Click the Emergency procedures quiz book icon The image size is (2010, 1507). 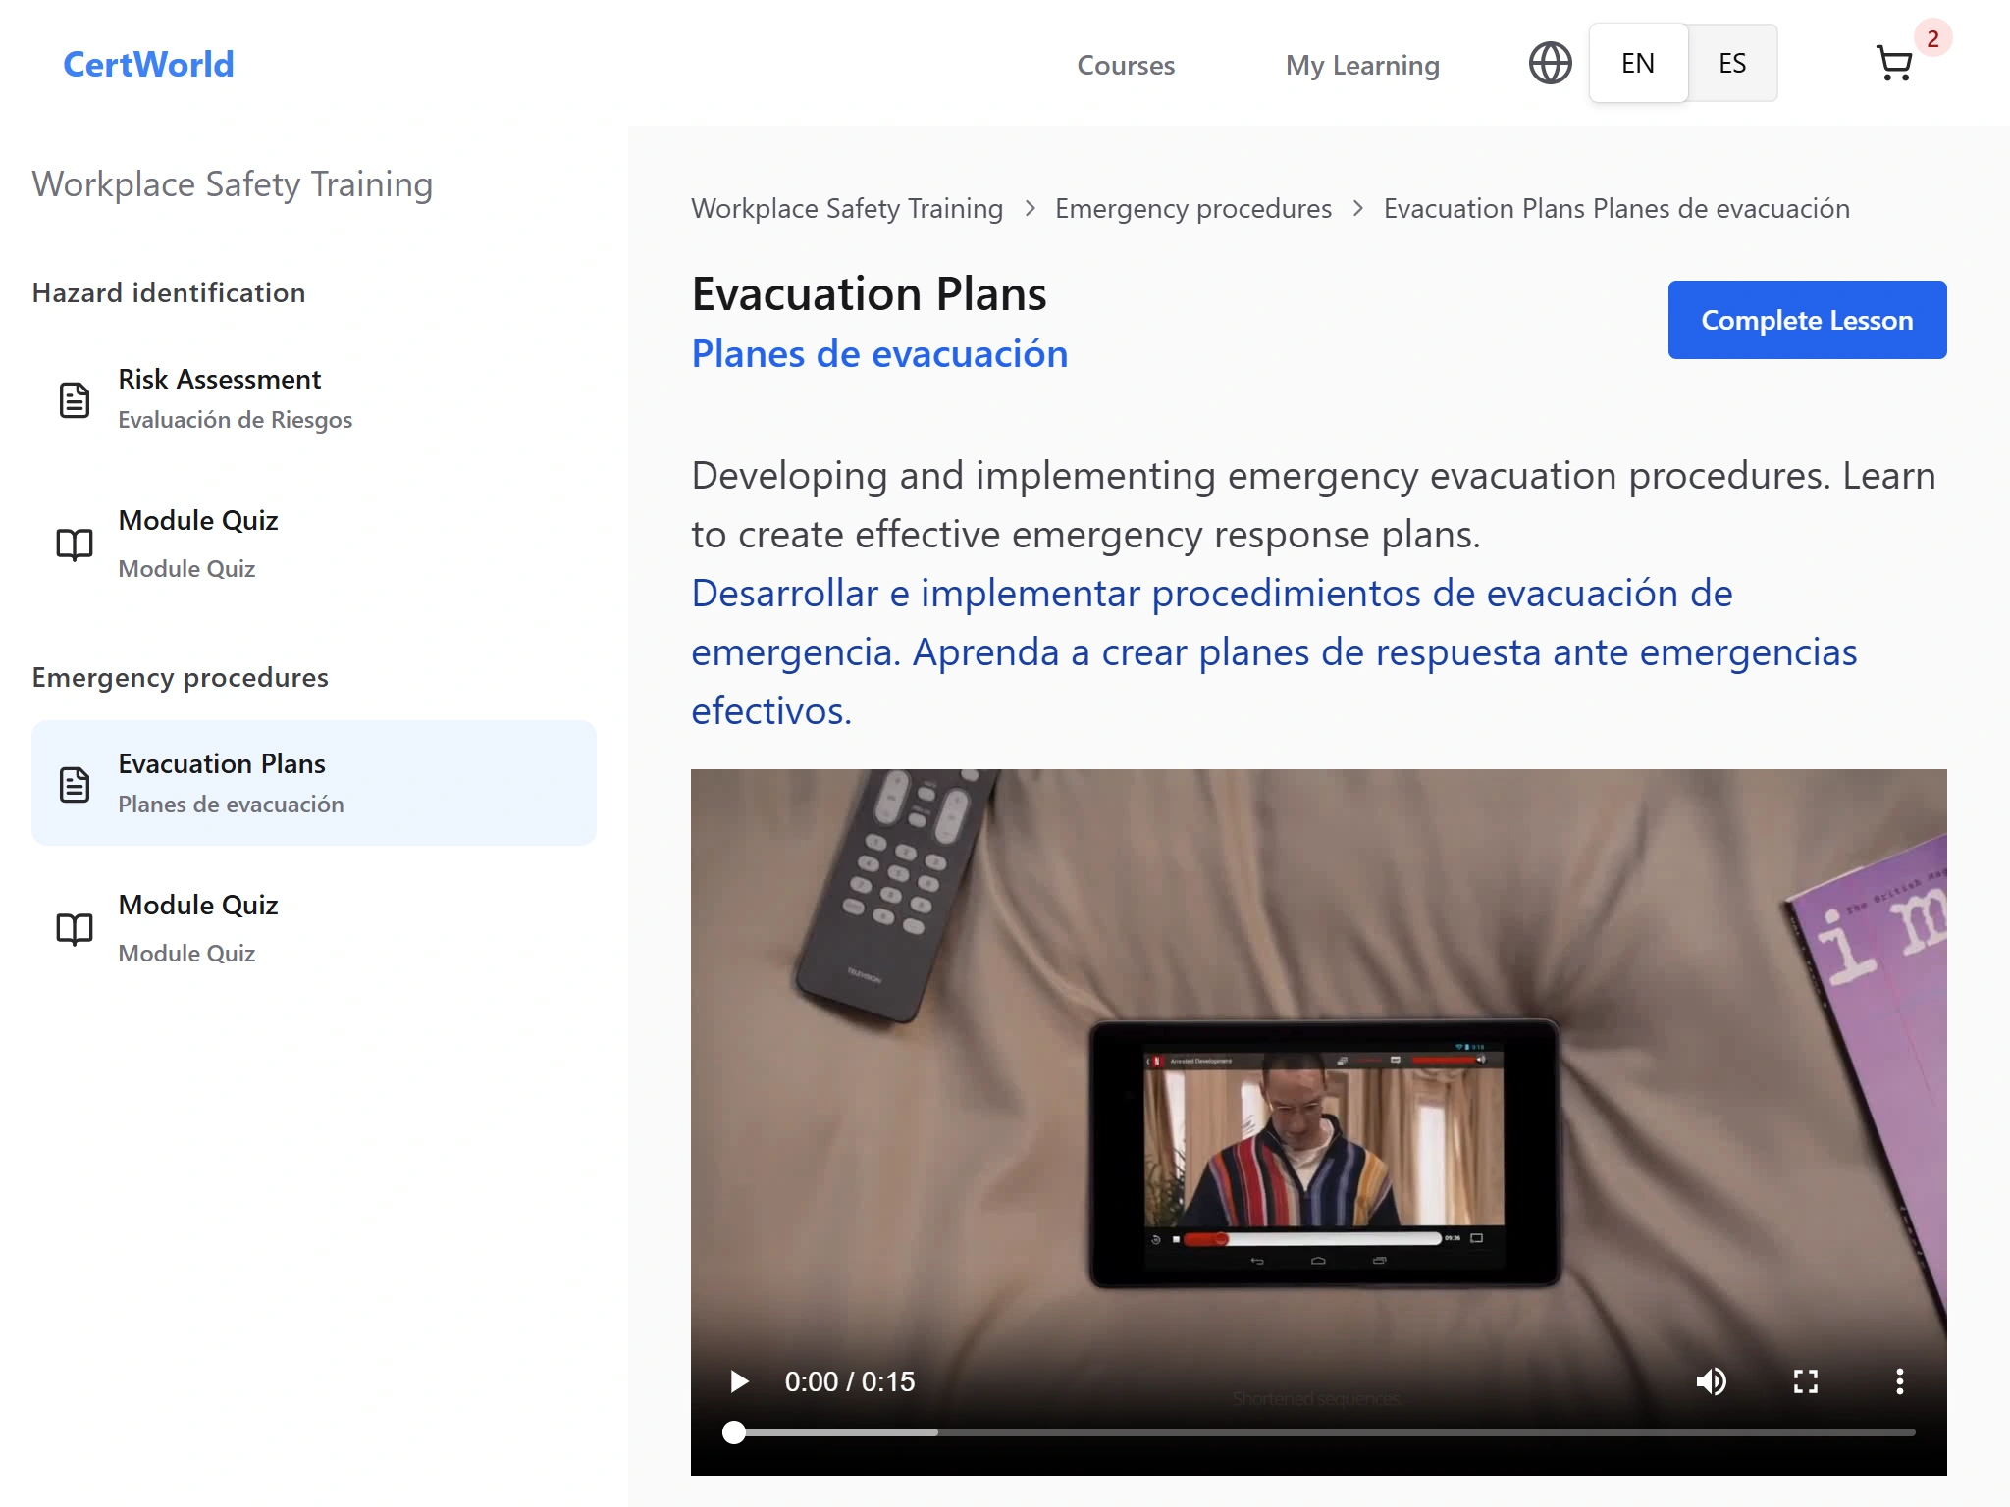(75, 928)
